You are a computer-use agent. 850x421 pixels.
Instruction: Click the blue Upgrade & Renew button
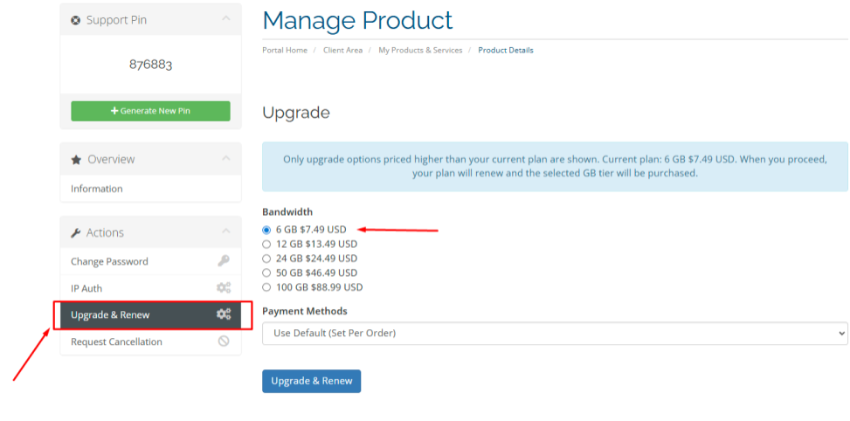[311, 381]
